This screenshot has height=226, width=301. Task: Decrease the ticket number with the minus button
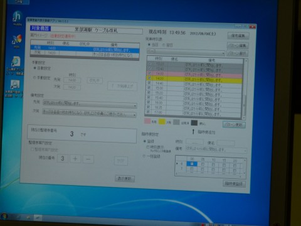click(88, 159)
